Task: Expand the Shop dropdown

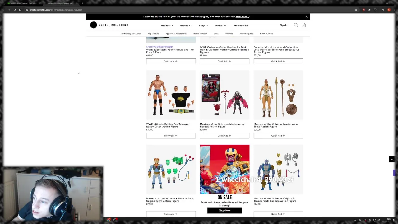Action: (203, 26)
